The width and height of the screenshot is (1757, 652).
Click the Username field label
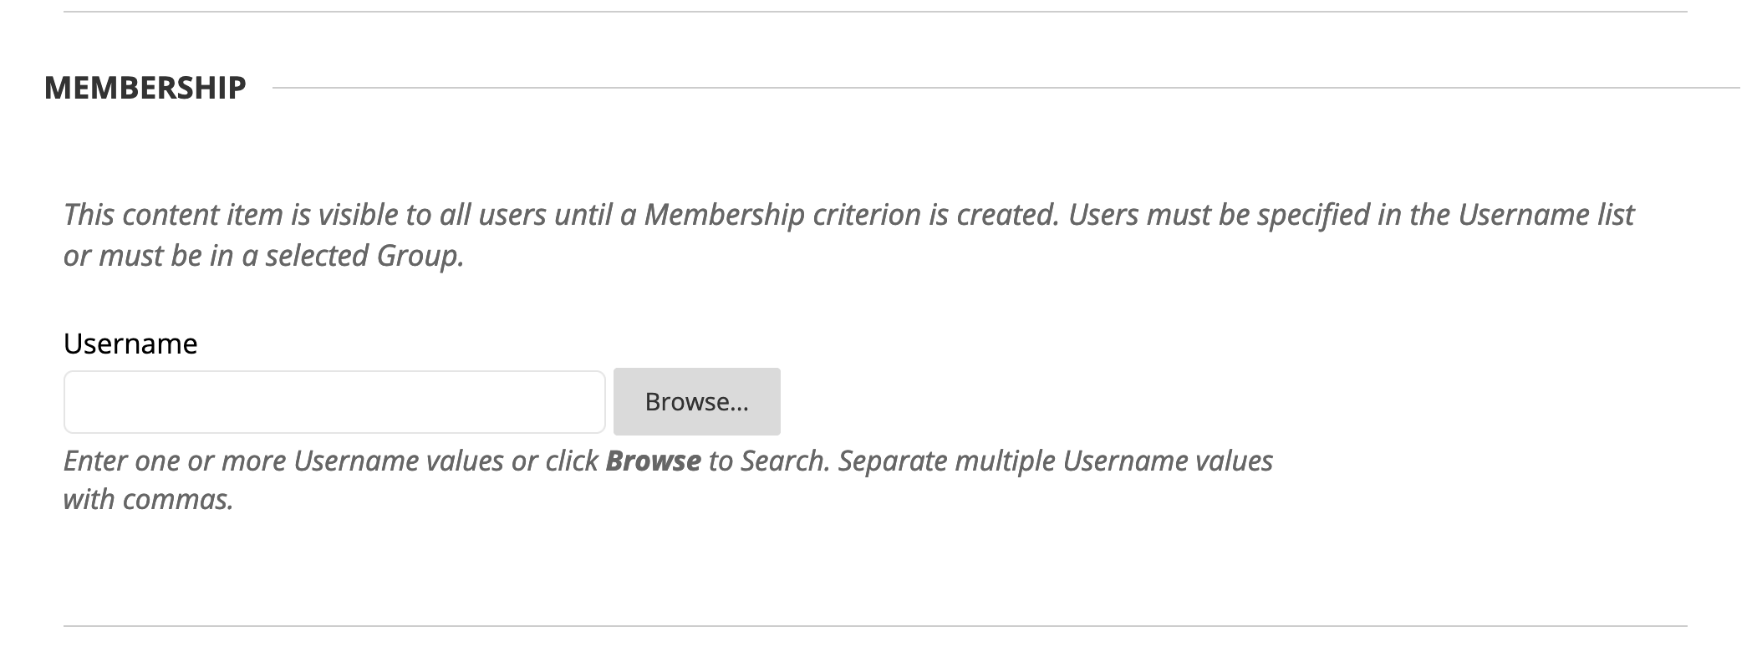click(130, 344)
